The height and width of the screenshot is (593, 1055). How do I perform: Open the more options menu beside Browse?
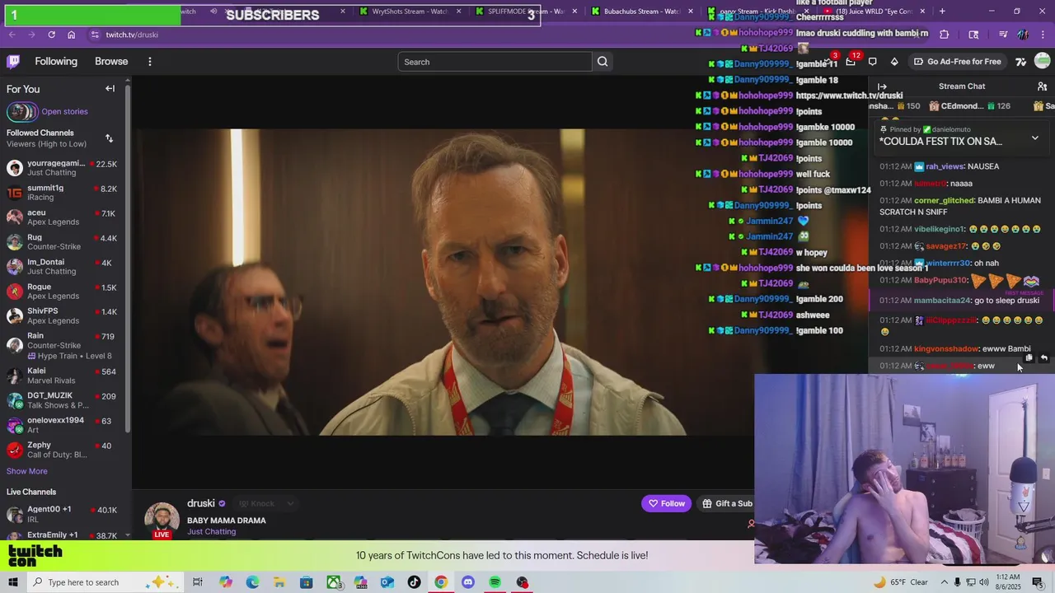point(149,62)
